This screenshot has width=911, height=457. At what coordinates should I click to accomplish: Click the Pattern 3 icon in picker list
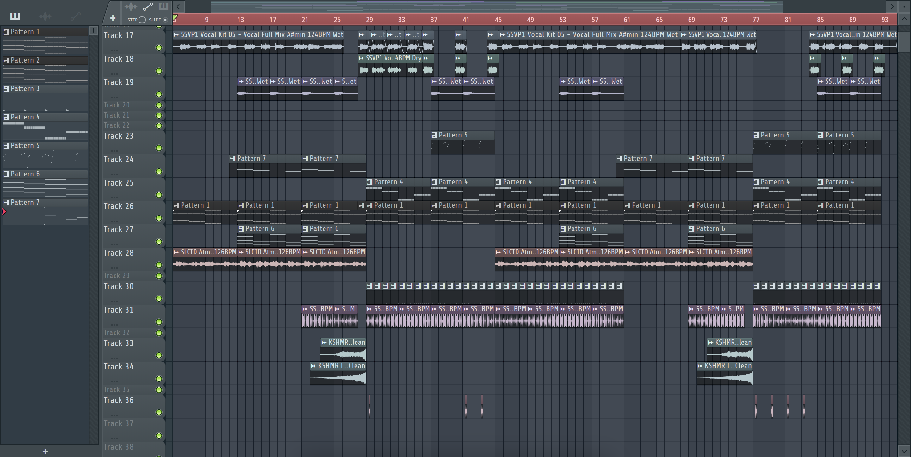click(6, 89)
